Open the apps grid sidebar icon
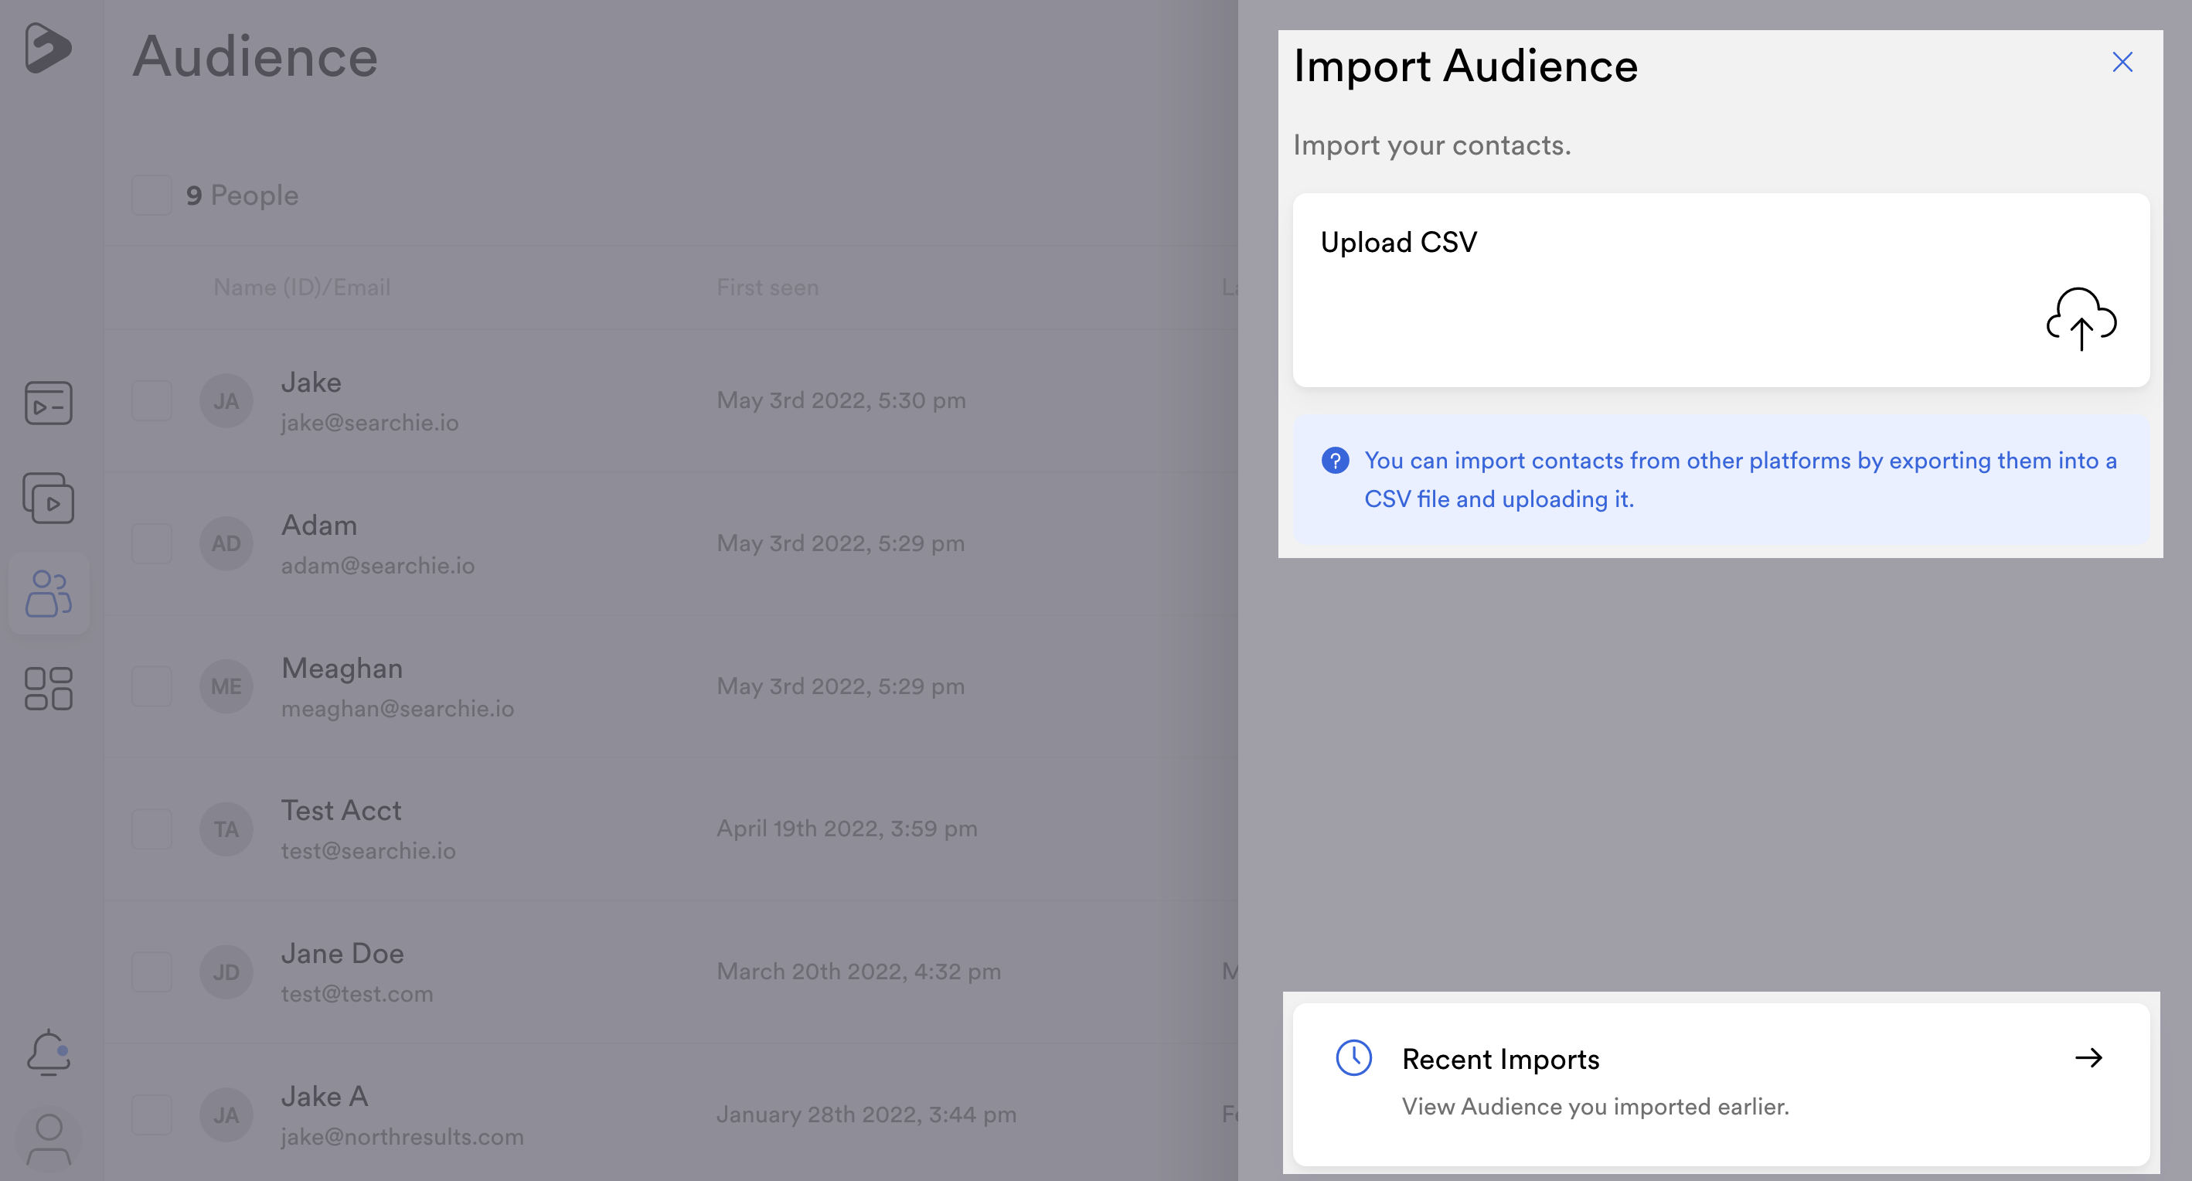The height and width of the screenshot is (1181, 2192). pyautogui.click(x=49, y=689)
